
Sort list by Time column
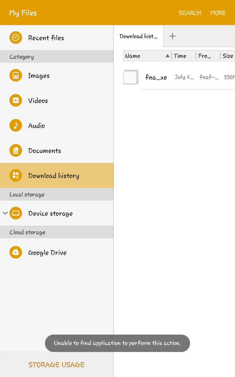coord(180,56)
